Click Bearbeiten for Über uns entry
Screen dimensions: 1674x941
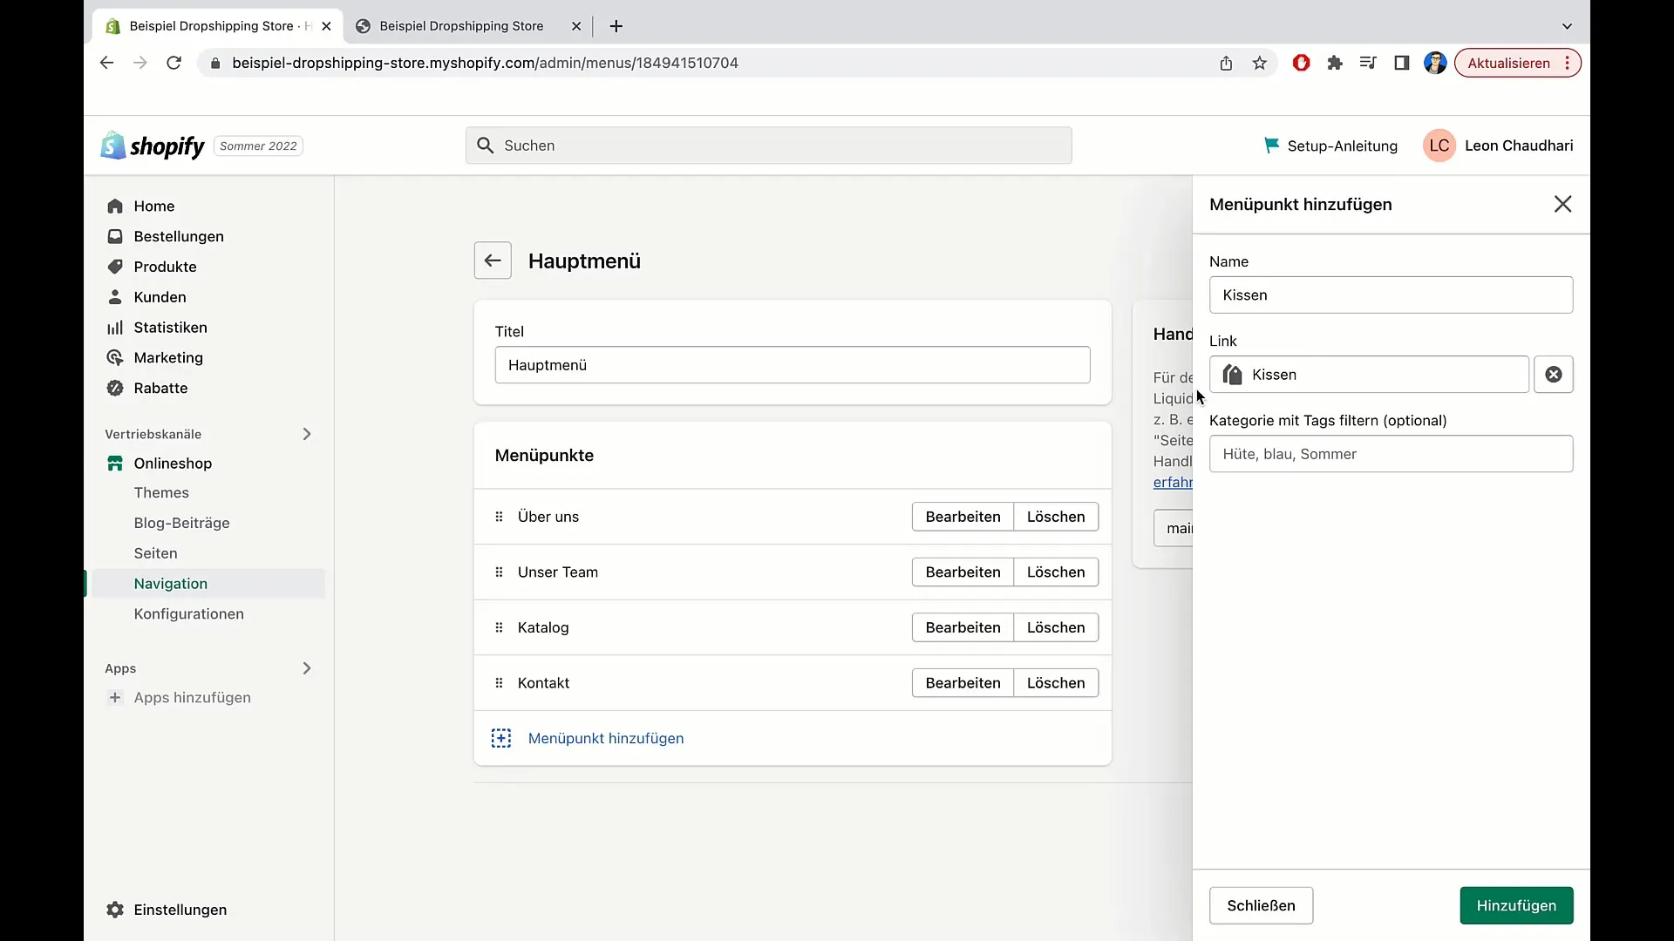click(963, 516)
